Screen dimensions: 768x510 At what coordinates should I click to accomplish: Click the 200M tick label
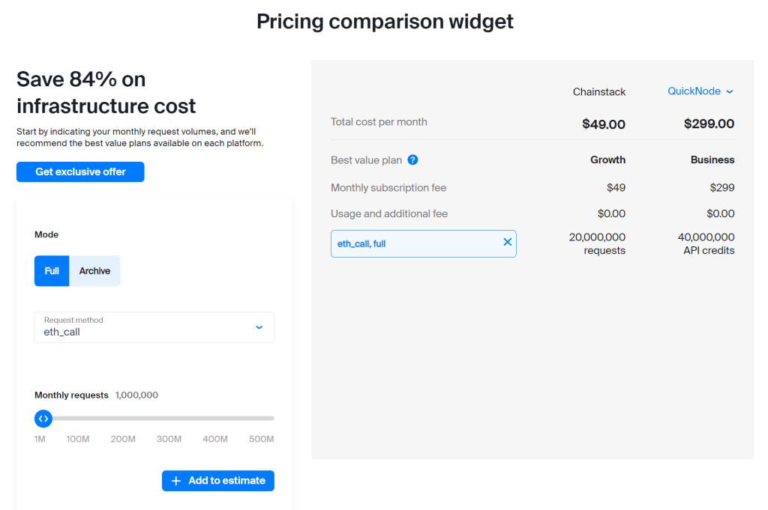123,439
